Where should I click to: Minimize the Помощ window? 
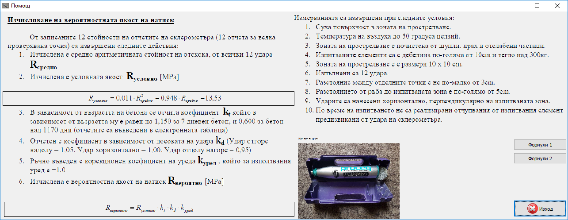[517, 6]
